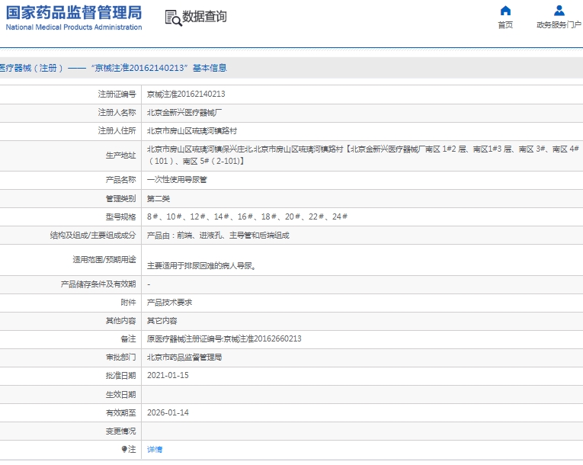This screenshot has width=583, height=465.
Task: Click the 备注 field label
Action: [x=128, y=339]
